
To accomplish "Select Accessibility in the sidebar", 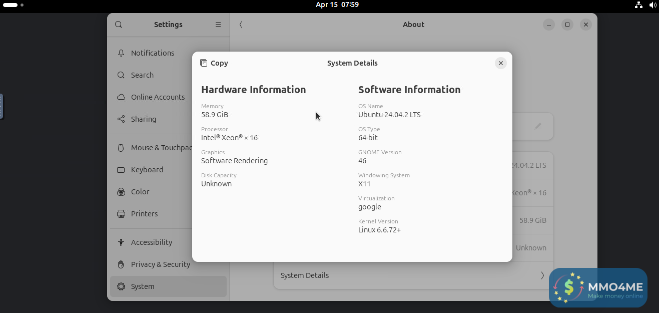I will click(x=151, y=242).
